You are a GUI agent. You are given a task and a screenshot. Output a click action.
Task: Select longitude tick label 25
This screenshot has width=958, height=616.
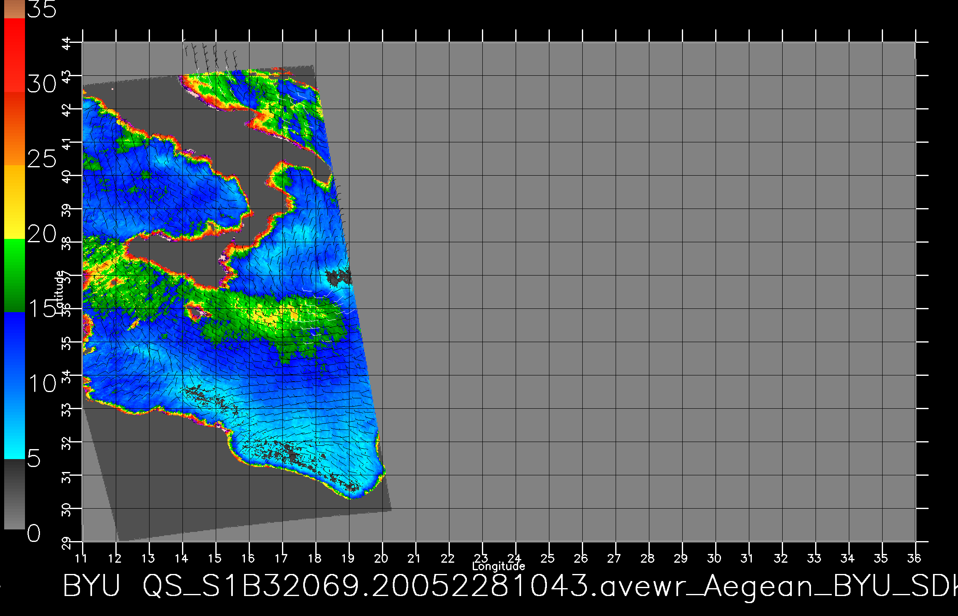(548, 558)
